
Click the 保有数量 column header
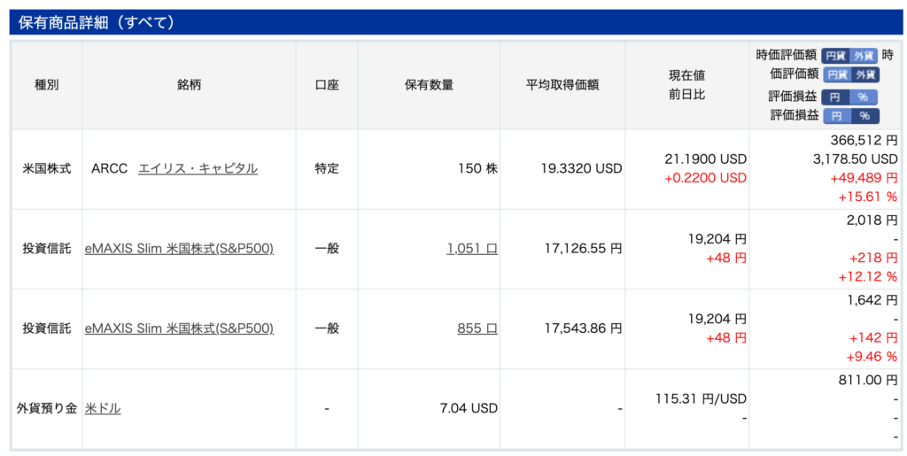point(429,85)
